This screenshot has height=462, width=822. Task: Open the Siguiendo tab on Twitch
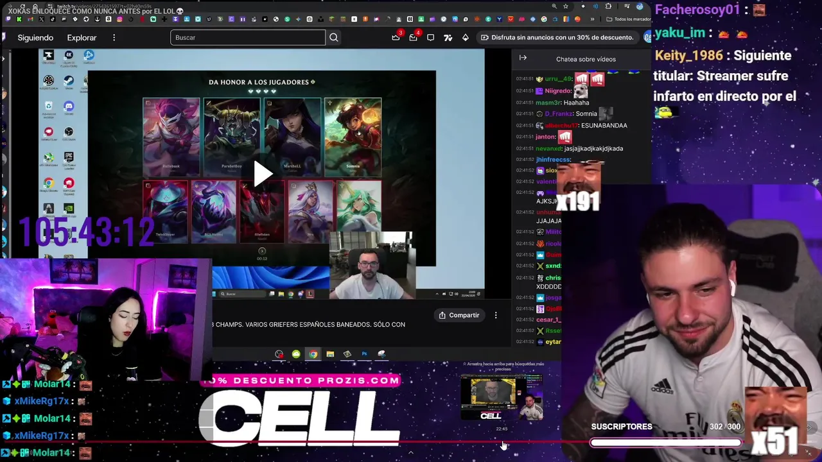(35, 37)
